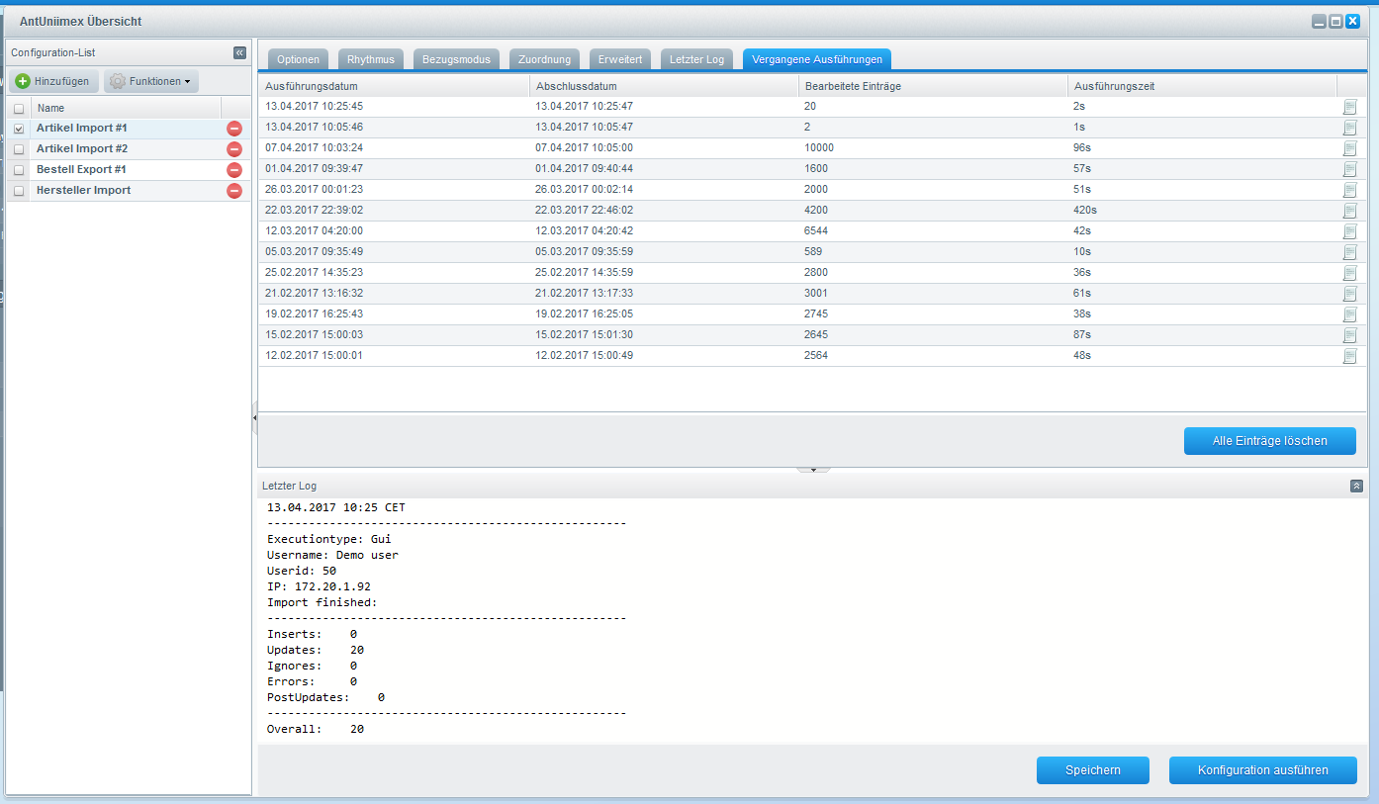Uncheck the Artikel Import #1 checkbox
This screenshot has width=1379, height=804.
[x=19, y=129]
